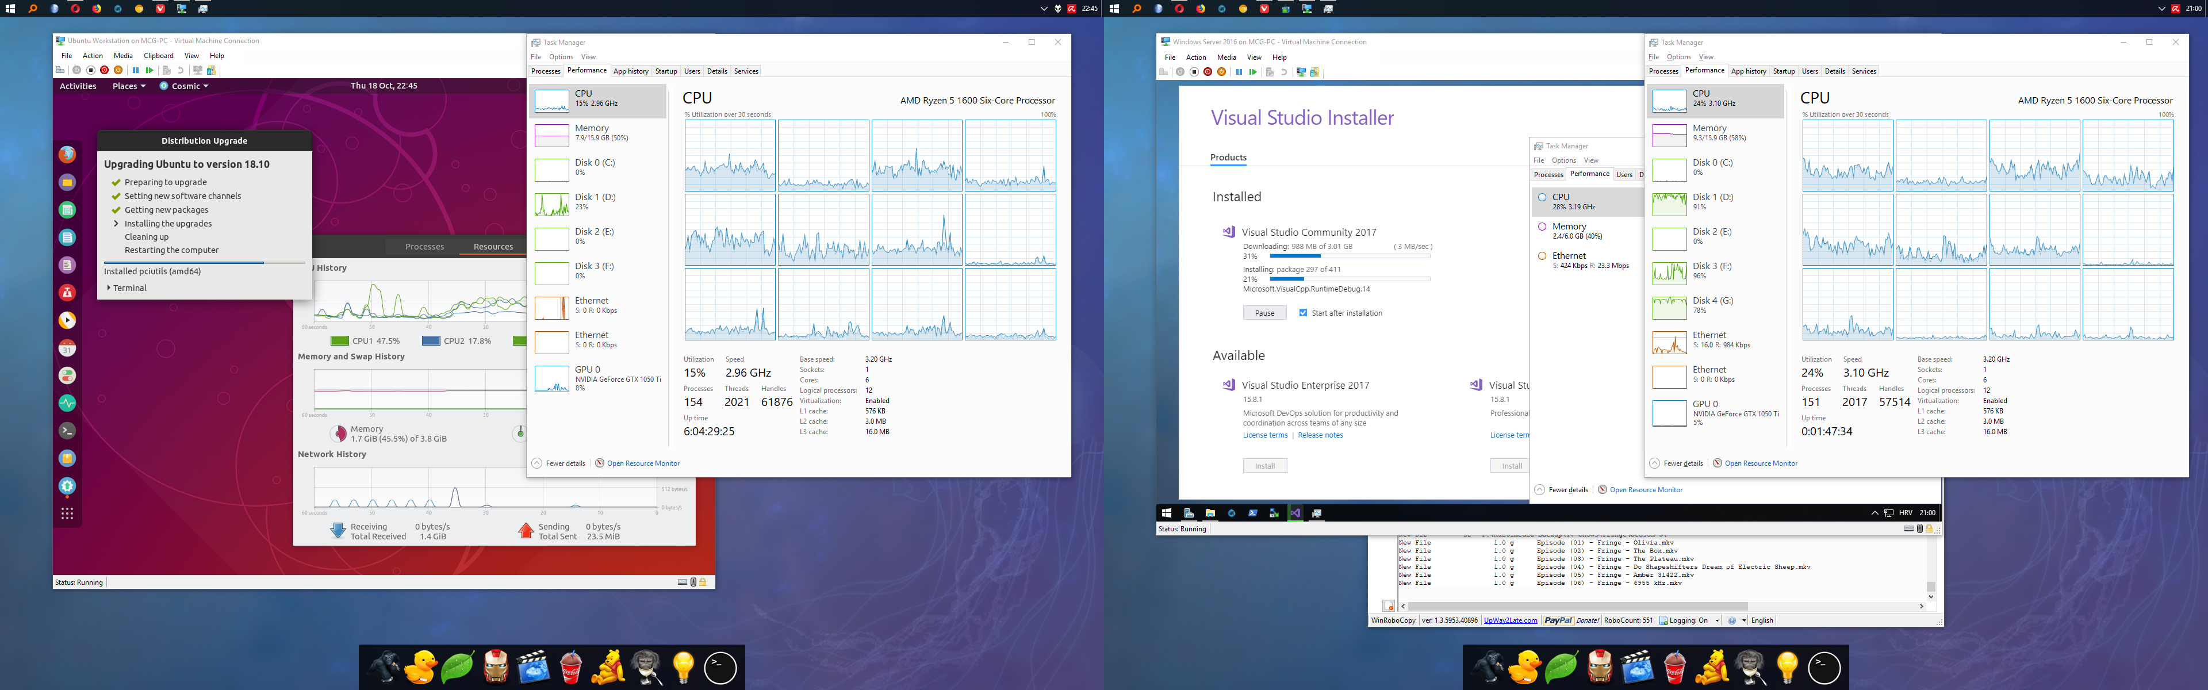Screen dimensions: 2208x690
Task: Launch rubber duck app in left dock
Action: tap(420, 667)
